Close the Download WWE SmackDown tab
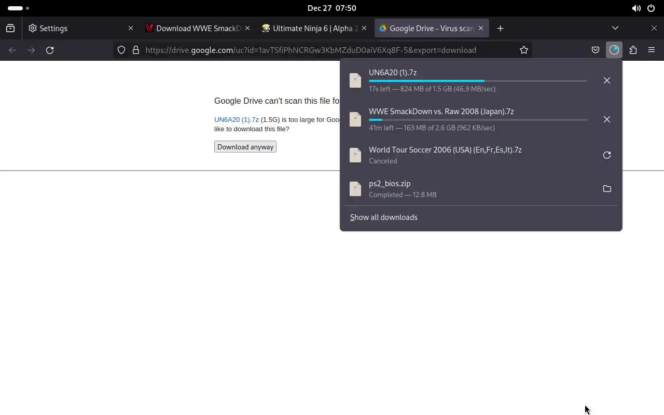This screenshot has width=664, height=415. (247, 28)
